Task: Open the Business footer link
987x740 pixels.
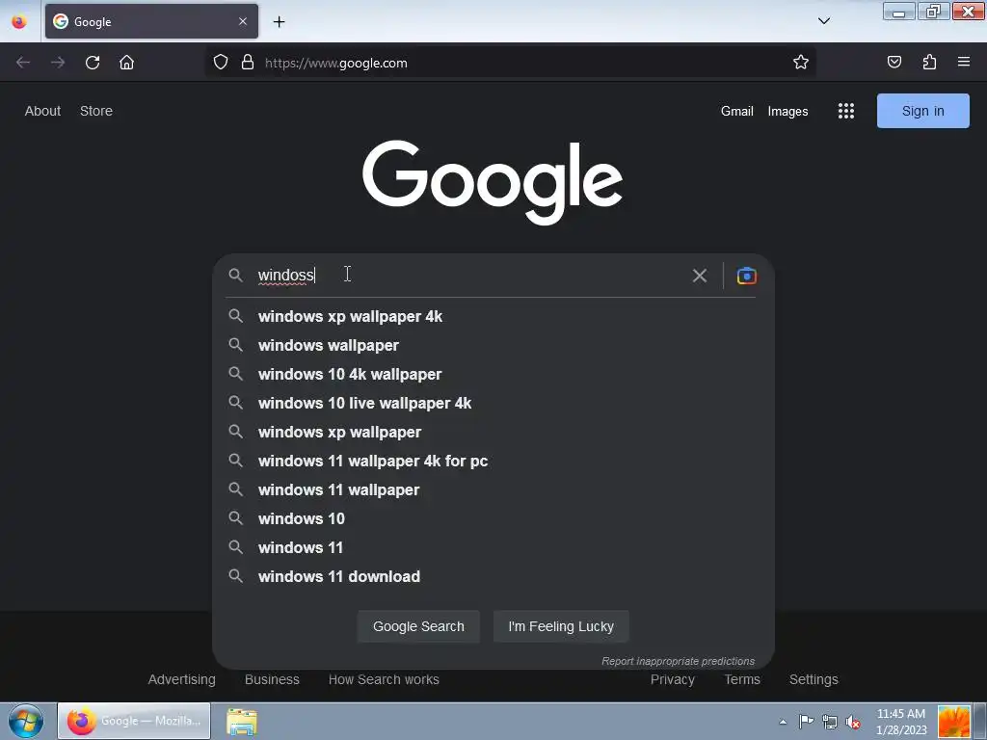Action: click(272, 679)
